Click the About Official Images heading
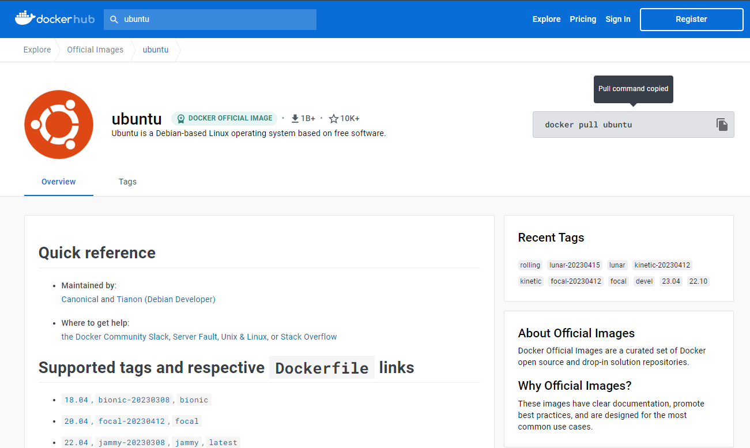The height and width of the screenshot is (448, 750). point(576,333)
